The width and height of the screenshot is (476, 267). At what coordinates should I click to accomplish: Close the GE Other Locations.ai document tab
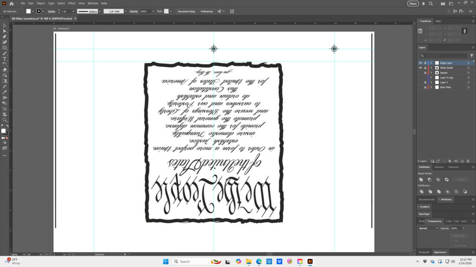75,19
